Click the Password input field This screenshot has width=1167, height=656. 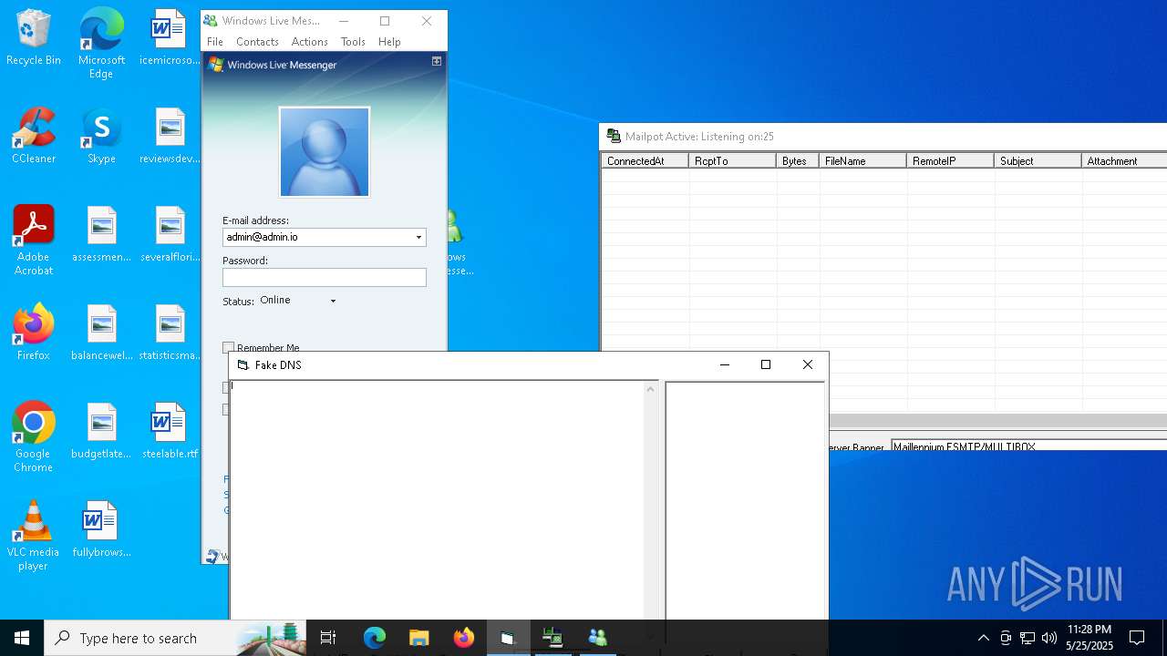325,277
